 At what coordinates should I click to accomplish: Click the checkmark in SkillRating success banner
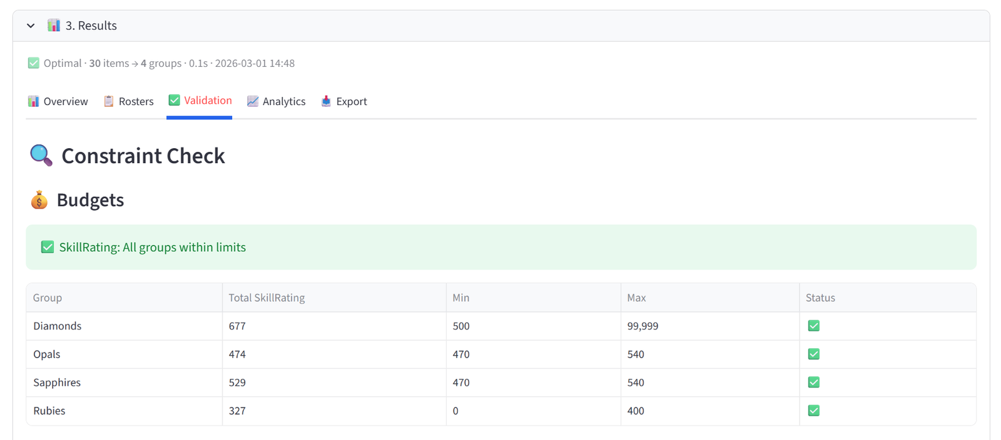(x=48, y=247)
